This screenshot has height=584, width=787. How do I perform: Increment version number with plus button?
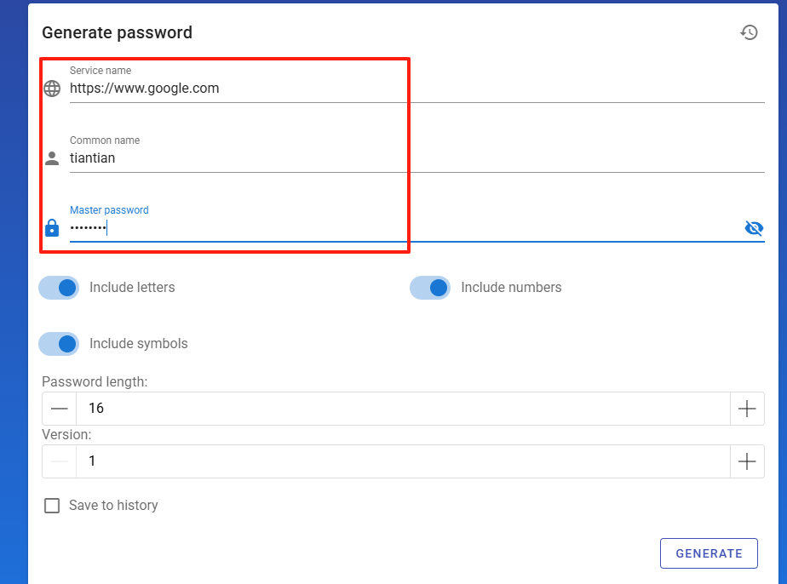click(747, 461)
